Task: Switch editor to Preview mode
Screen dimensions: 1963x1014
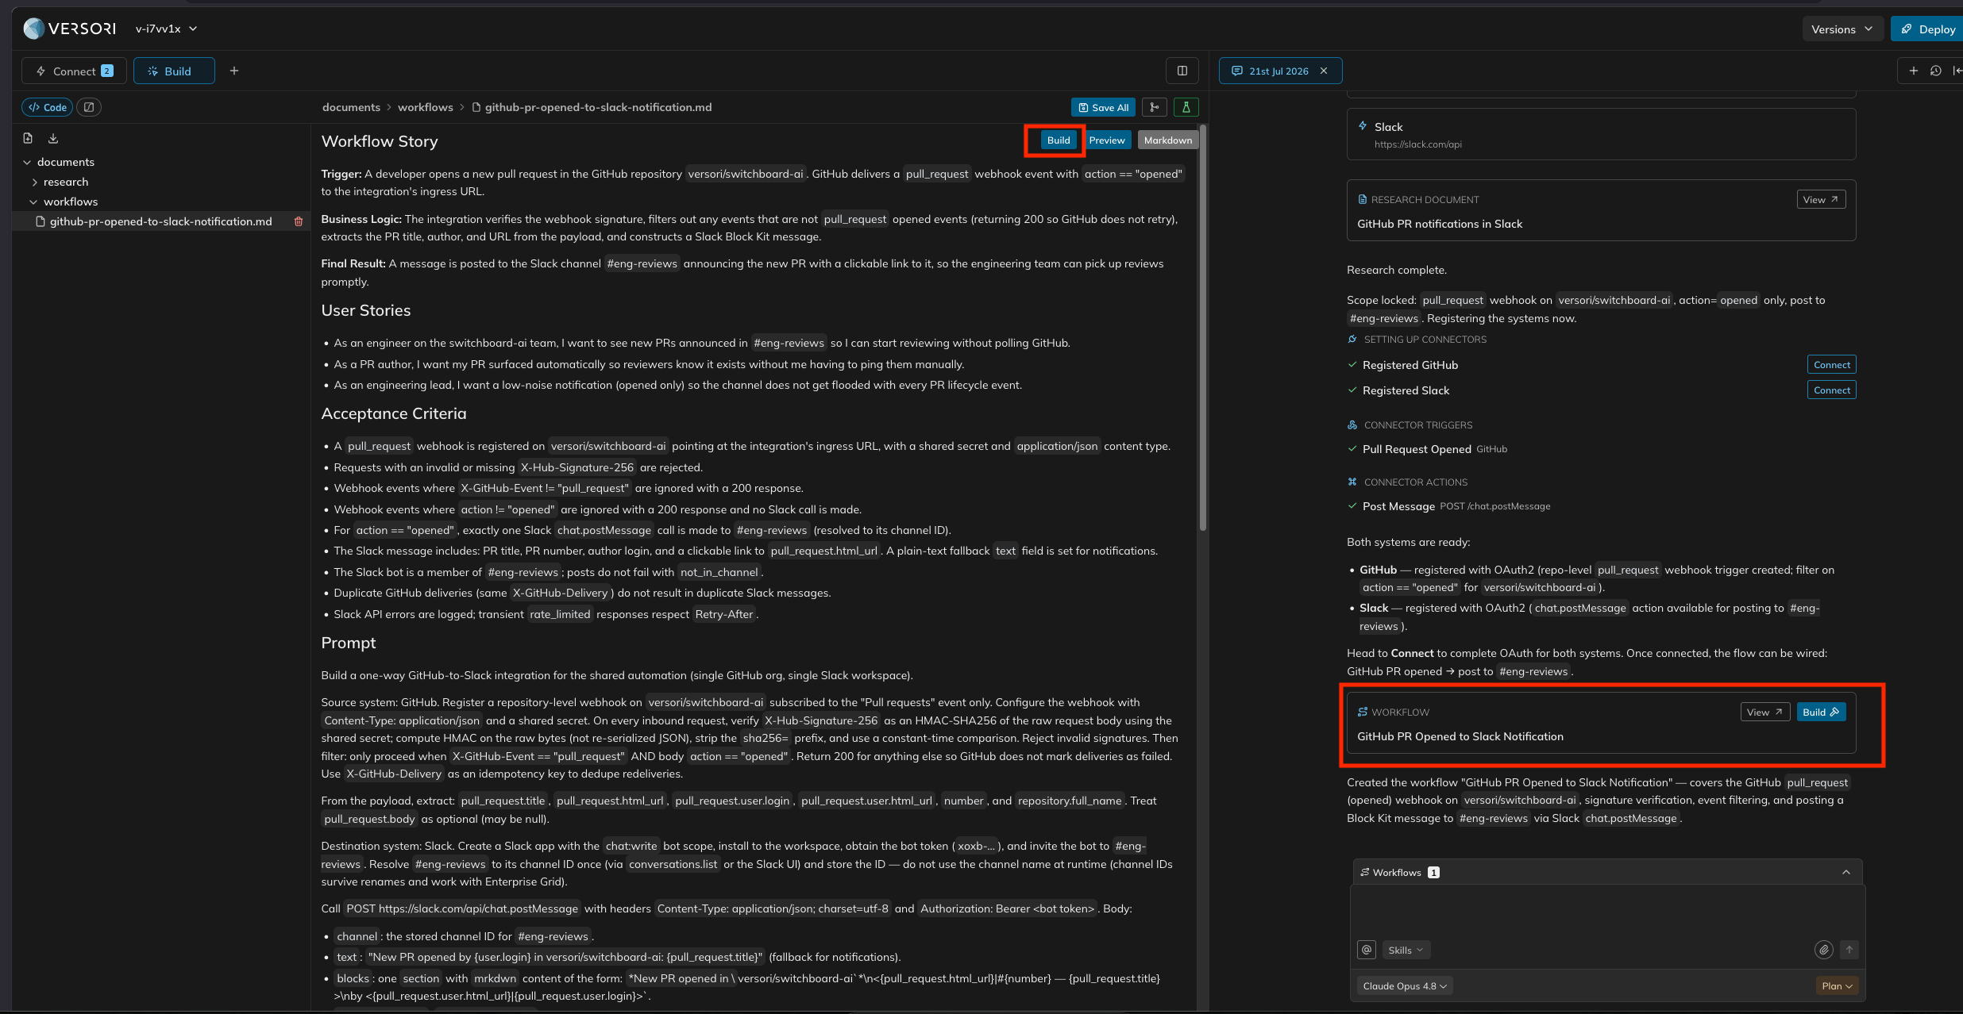Action: click(1107, 140)
